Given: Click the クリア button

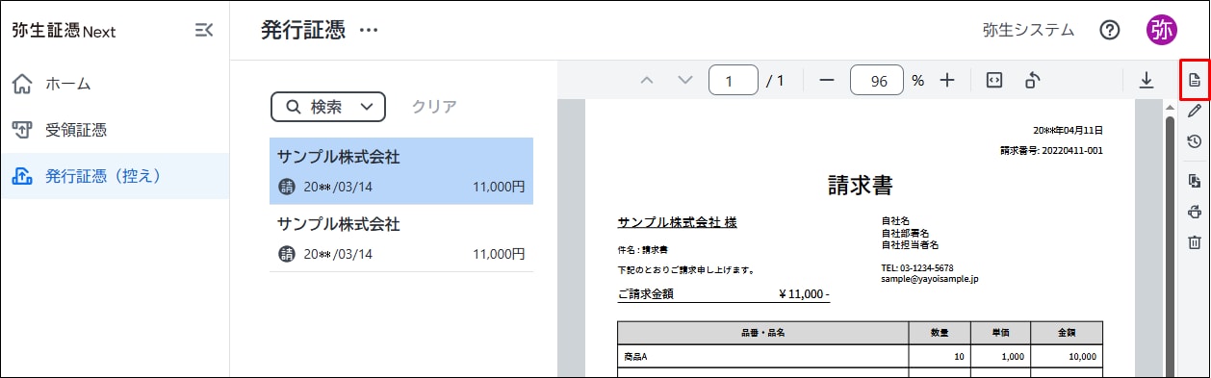Looking at the screenshot, I should [434, 107].
